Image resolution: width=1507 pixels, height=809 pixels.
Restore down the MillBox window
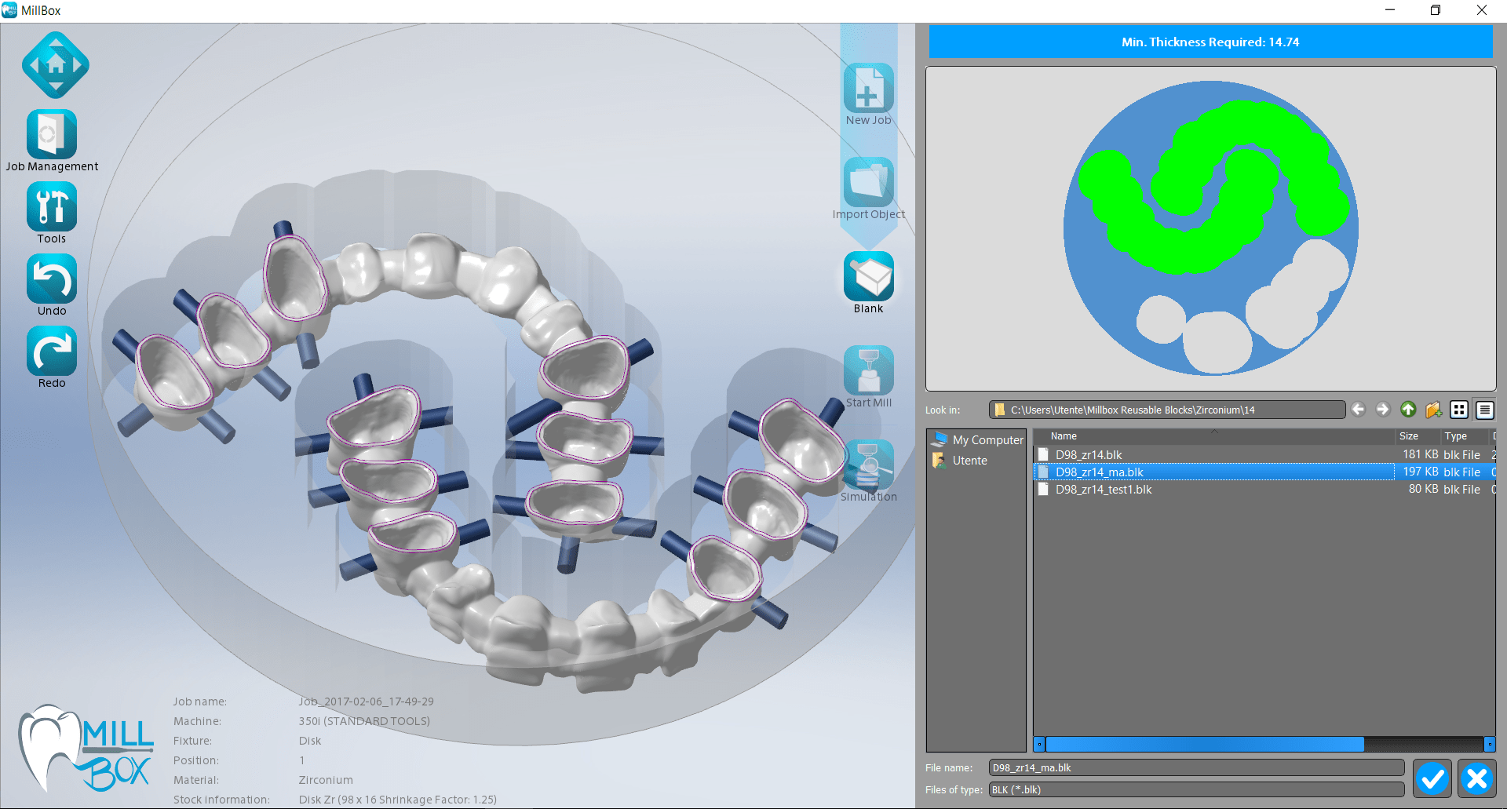[1436, 10]
